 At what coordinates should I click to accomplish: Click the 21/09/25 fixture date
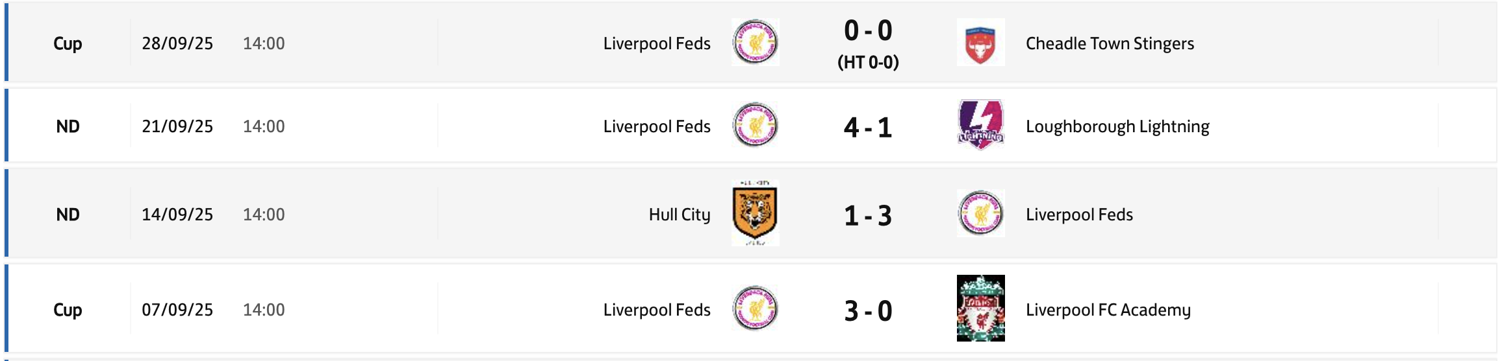pos(177,126)
